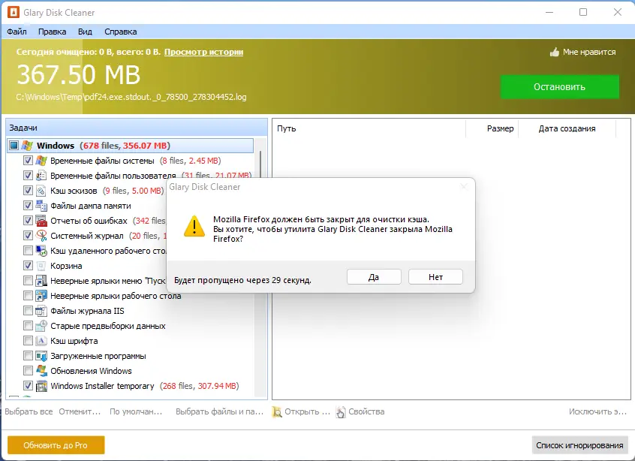Click the 367.50 MB total size text
635x461 pixels.
(x=79, y=74)
